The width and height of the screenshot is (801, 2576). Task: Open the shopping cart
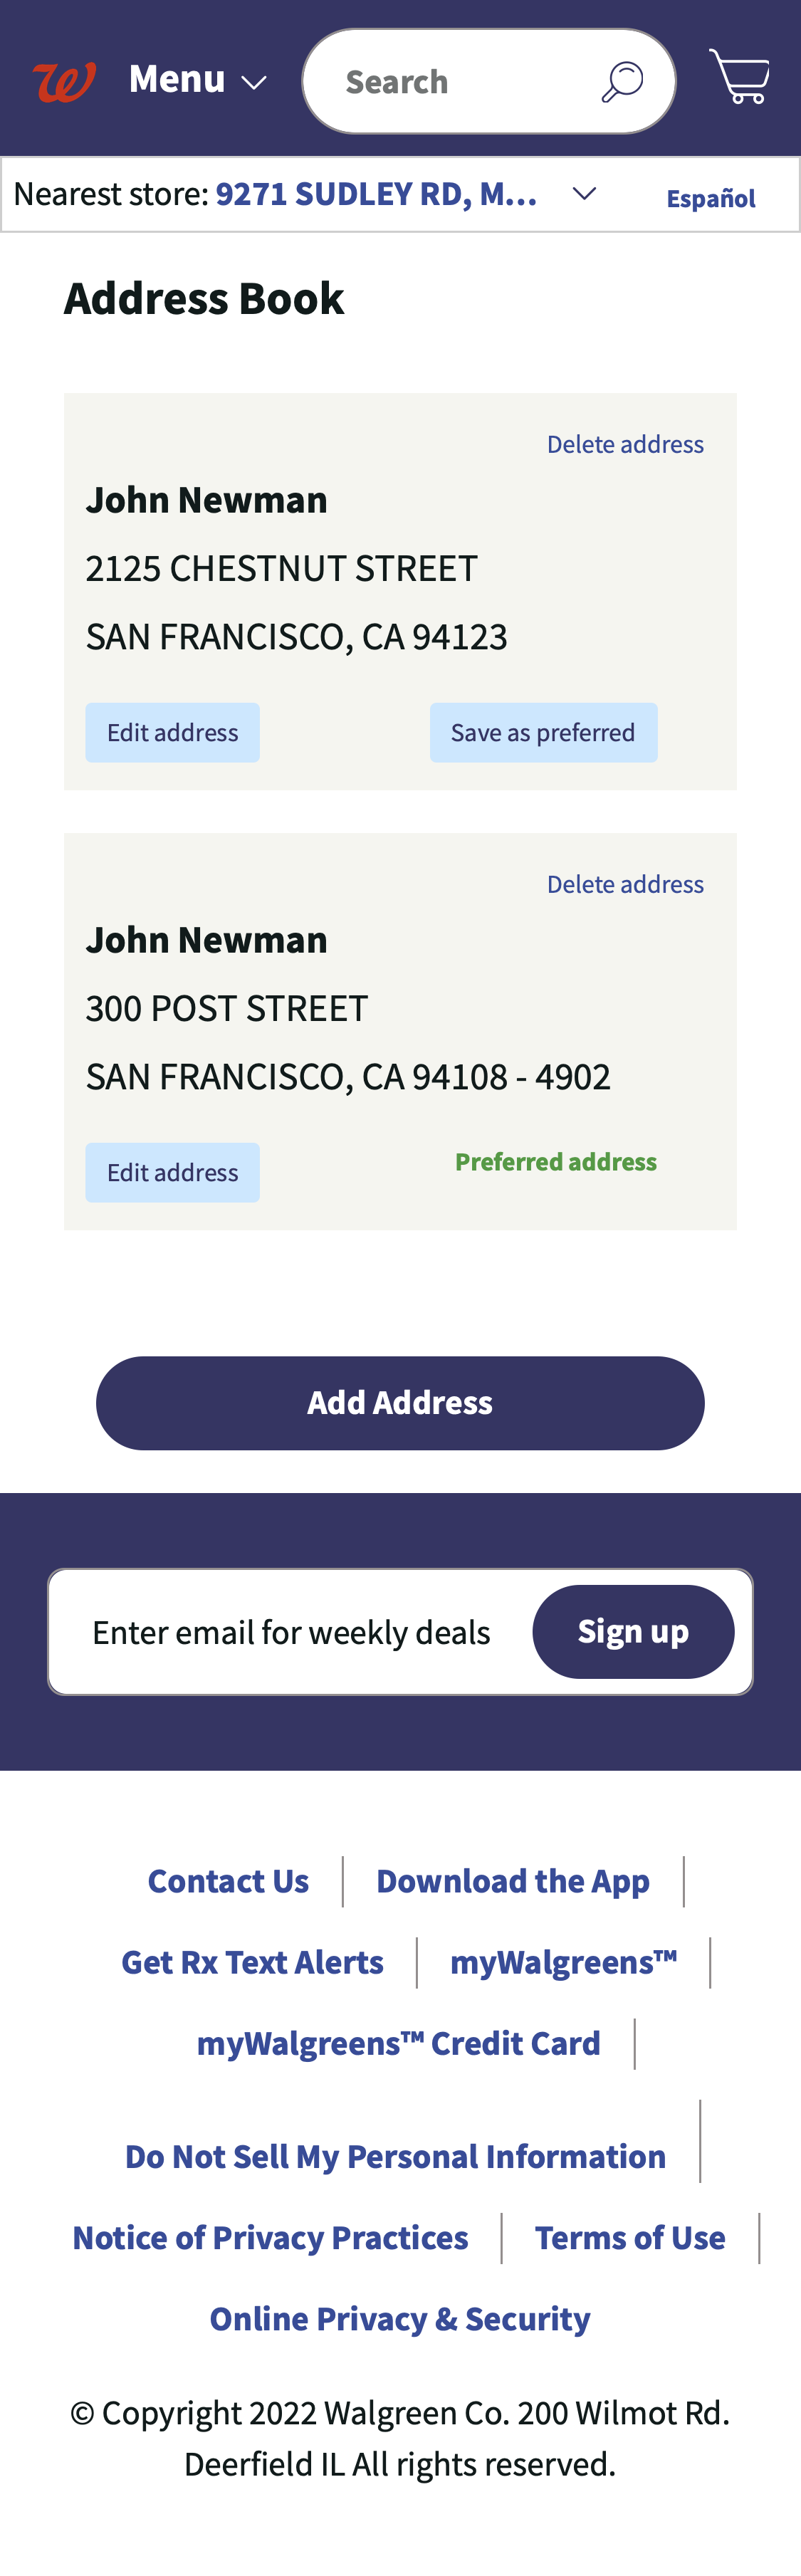click(740, 75)
